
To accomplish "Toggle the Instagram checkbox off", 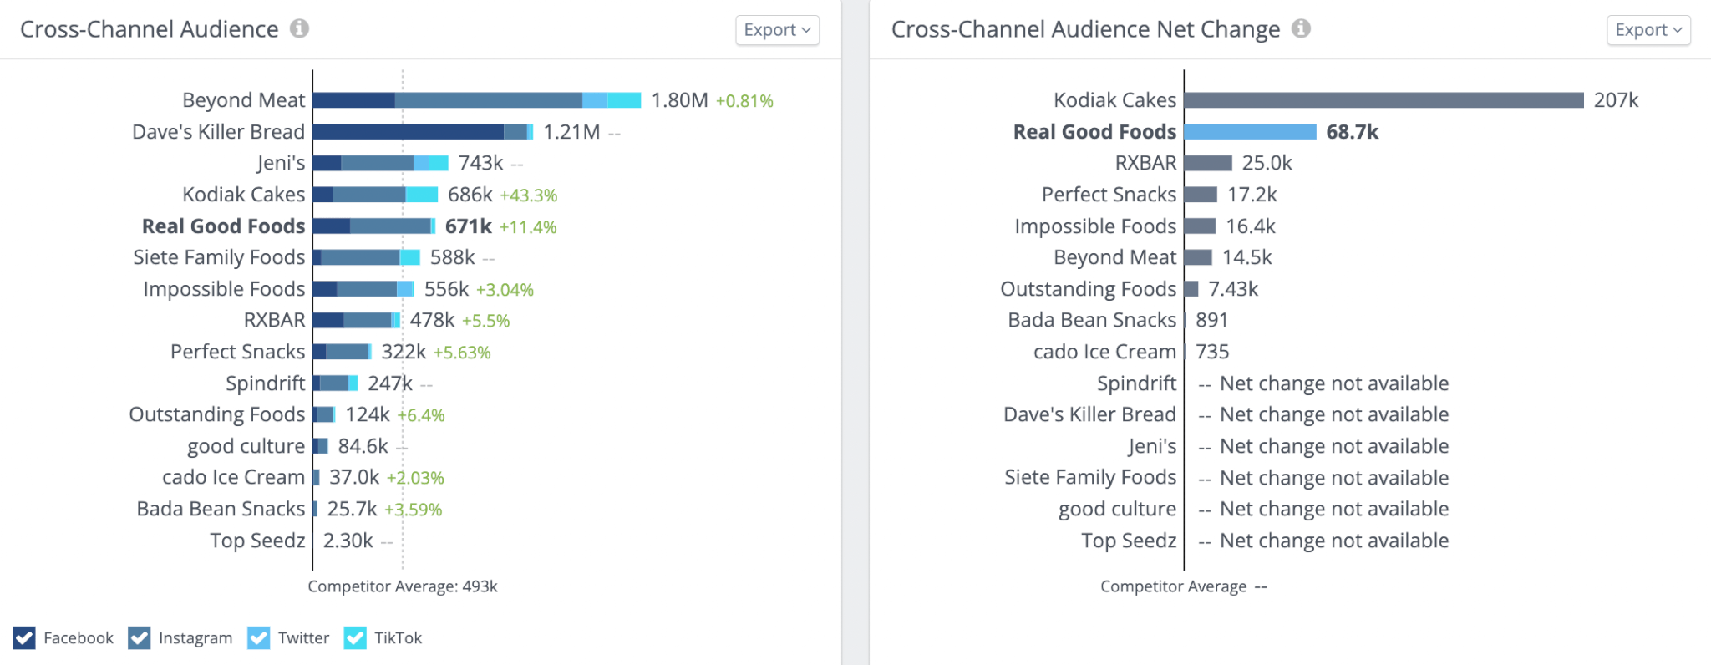I will tap(141, 637).
